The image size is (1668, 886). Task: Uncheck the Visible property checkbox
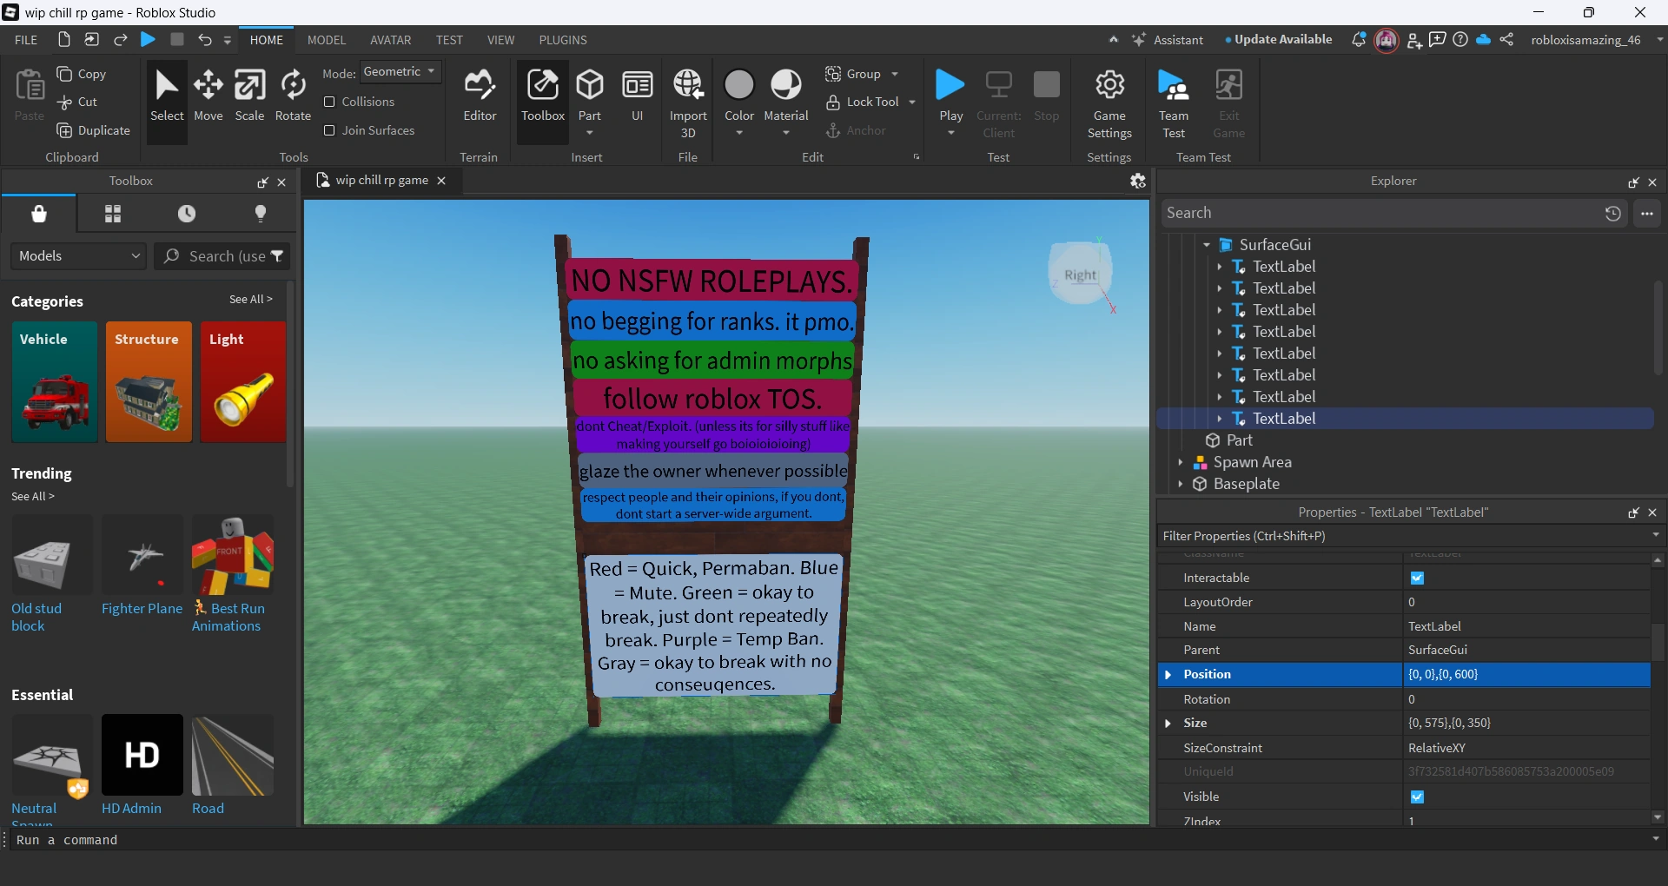pyautogui.click(x=1417, y=797)
